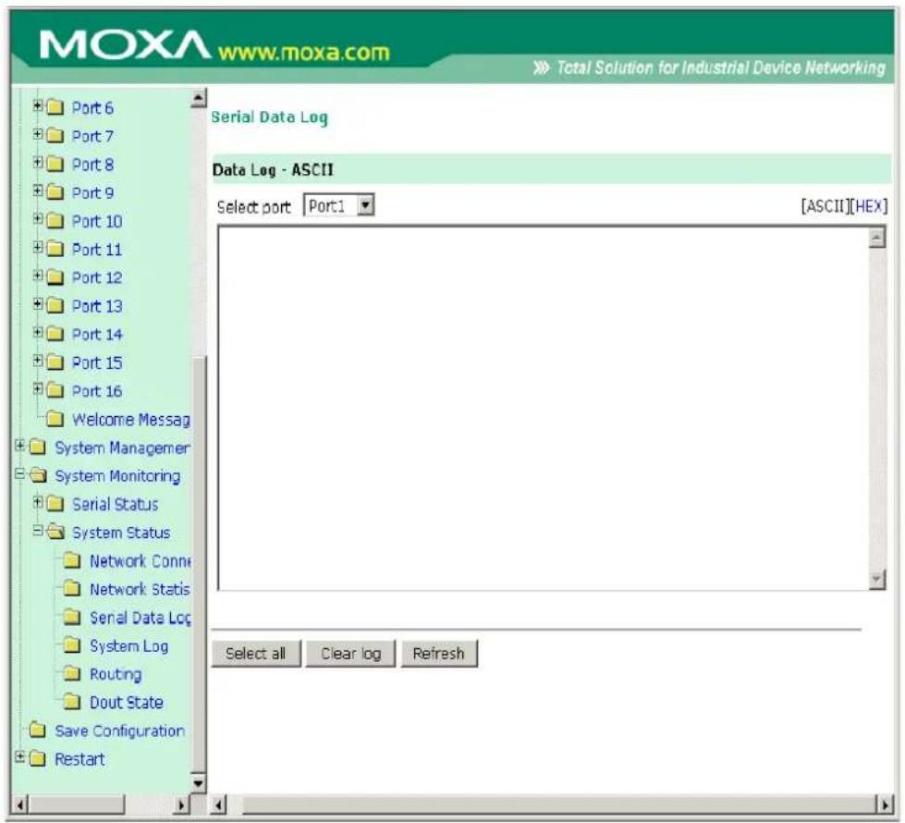Click the Port 12 folder icon
Image resolution: width=905 pixels, height=823 pixels.
[55, 277]
